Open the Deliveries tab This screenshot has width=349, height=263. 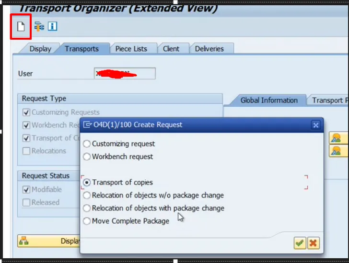click(x=209, y=49)
